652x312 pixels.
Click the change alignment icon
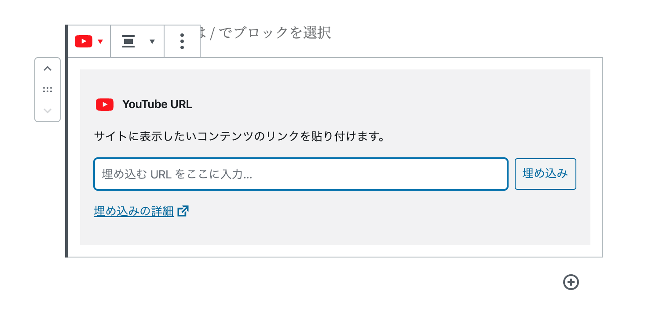point(128,41)
